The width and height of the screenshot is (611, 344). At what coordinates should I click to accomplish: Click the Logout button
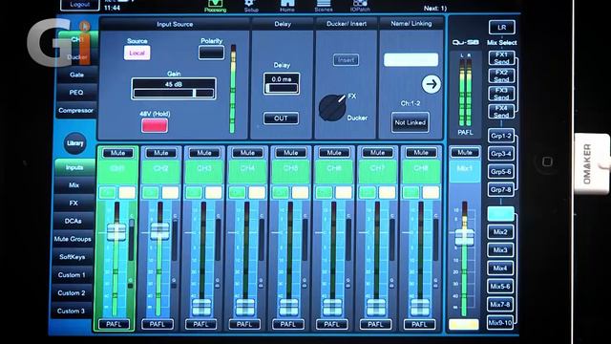pyautogui.click(x=79, y=5)
